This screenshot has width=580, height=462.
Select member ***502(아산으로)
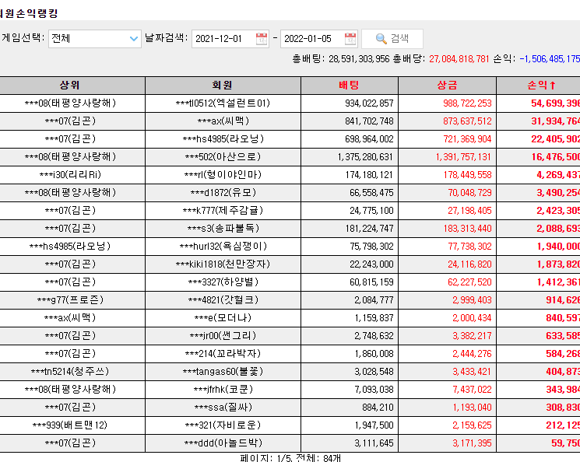223,156
